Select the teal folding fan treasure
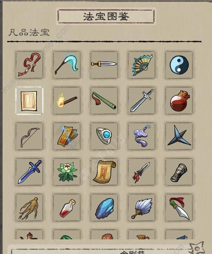Viewport: 212px width, 254px height. click(x=142, y=65)
